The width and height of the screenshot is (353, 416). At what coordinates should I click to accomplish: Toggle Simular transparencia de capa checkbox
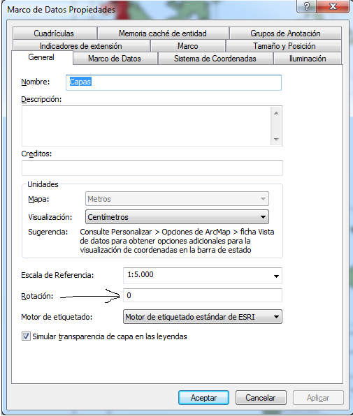(x=26, y=336)
